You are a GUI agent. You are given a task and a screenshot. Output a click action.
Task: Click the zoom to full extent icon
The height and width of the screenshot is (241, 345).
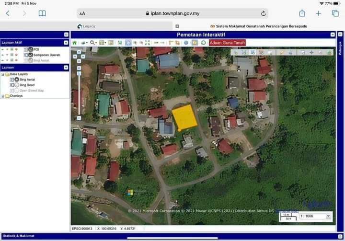148,43
